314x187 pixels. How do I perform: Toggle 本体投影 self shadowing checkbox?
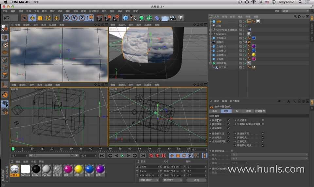click(x=229, y=128)
